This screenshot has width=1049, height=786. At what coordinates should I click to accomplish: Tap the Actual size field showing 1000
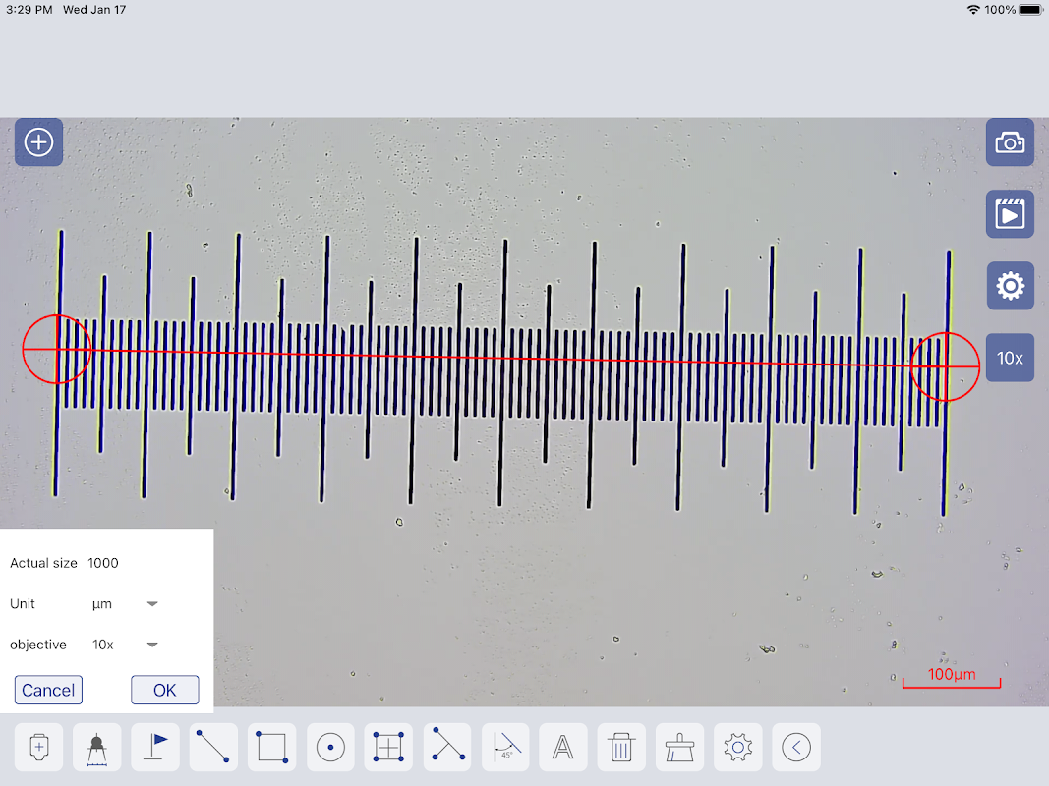coord(103,563)
